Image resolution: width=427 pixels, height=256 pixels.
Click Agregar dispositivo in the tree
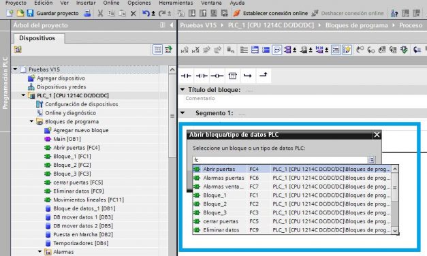click(x=61, y=78)
